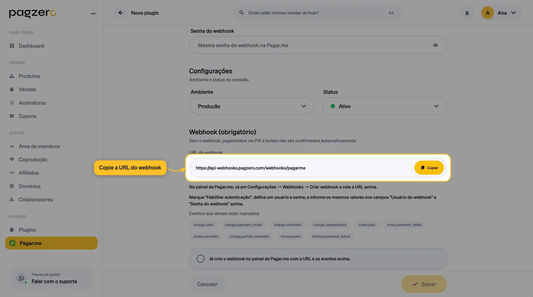Click the order.paid event tag
Viewport: 533px width, 297px height.
367,225
